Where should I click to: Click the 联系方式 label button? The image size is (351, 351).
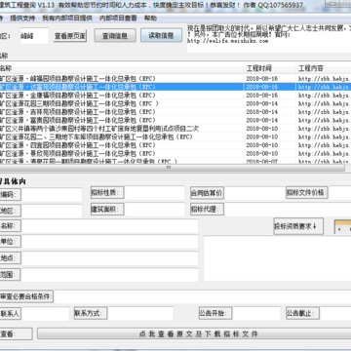click(x=91, y=313)
